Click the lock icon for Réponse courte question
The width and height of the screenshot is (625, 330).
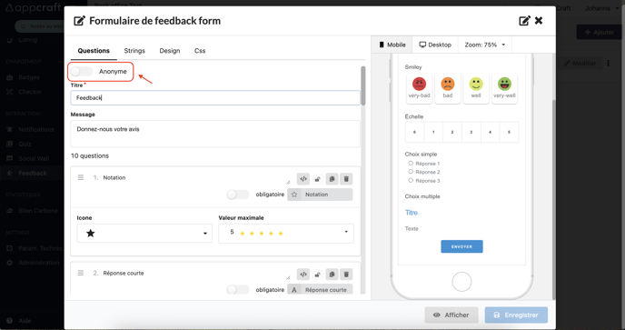point(317,275)
